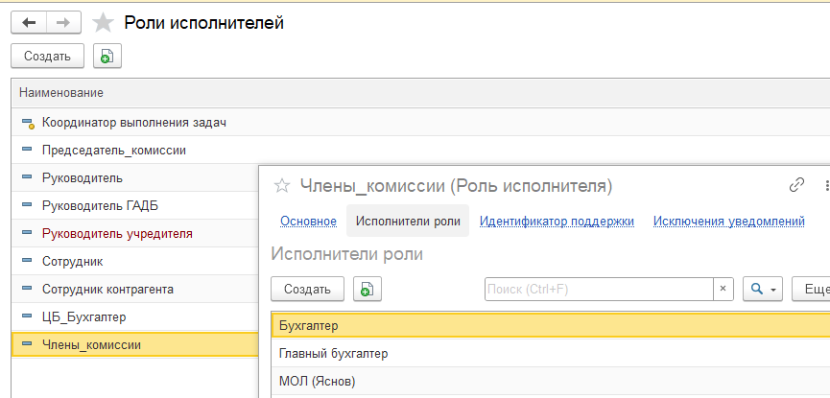Select the Главный бухгалтер row
Image resolution: width=830 pixels, height=398 pixels.
(551, 353)
